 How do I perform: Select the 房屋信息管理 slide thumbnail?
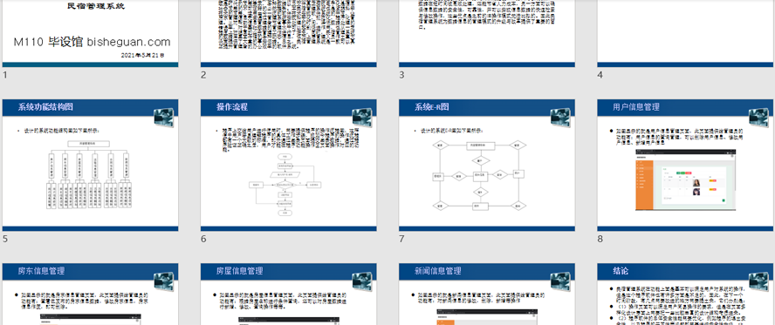coord(289,294)
